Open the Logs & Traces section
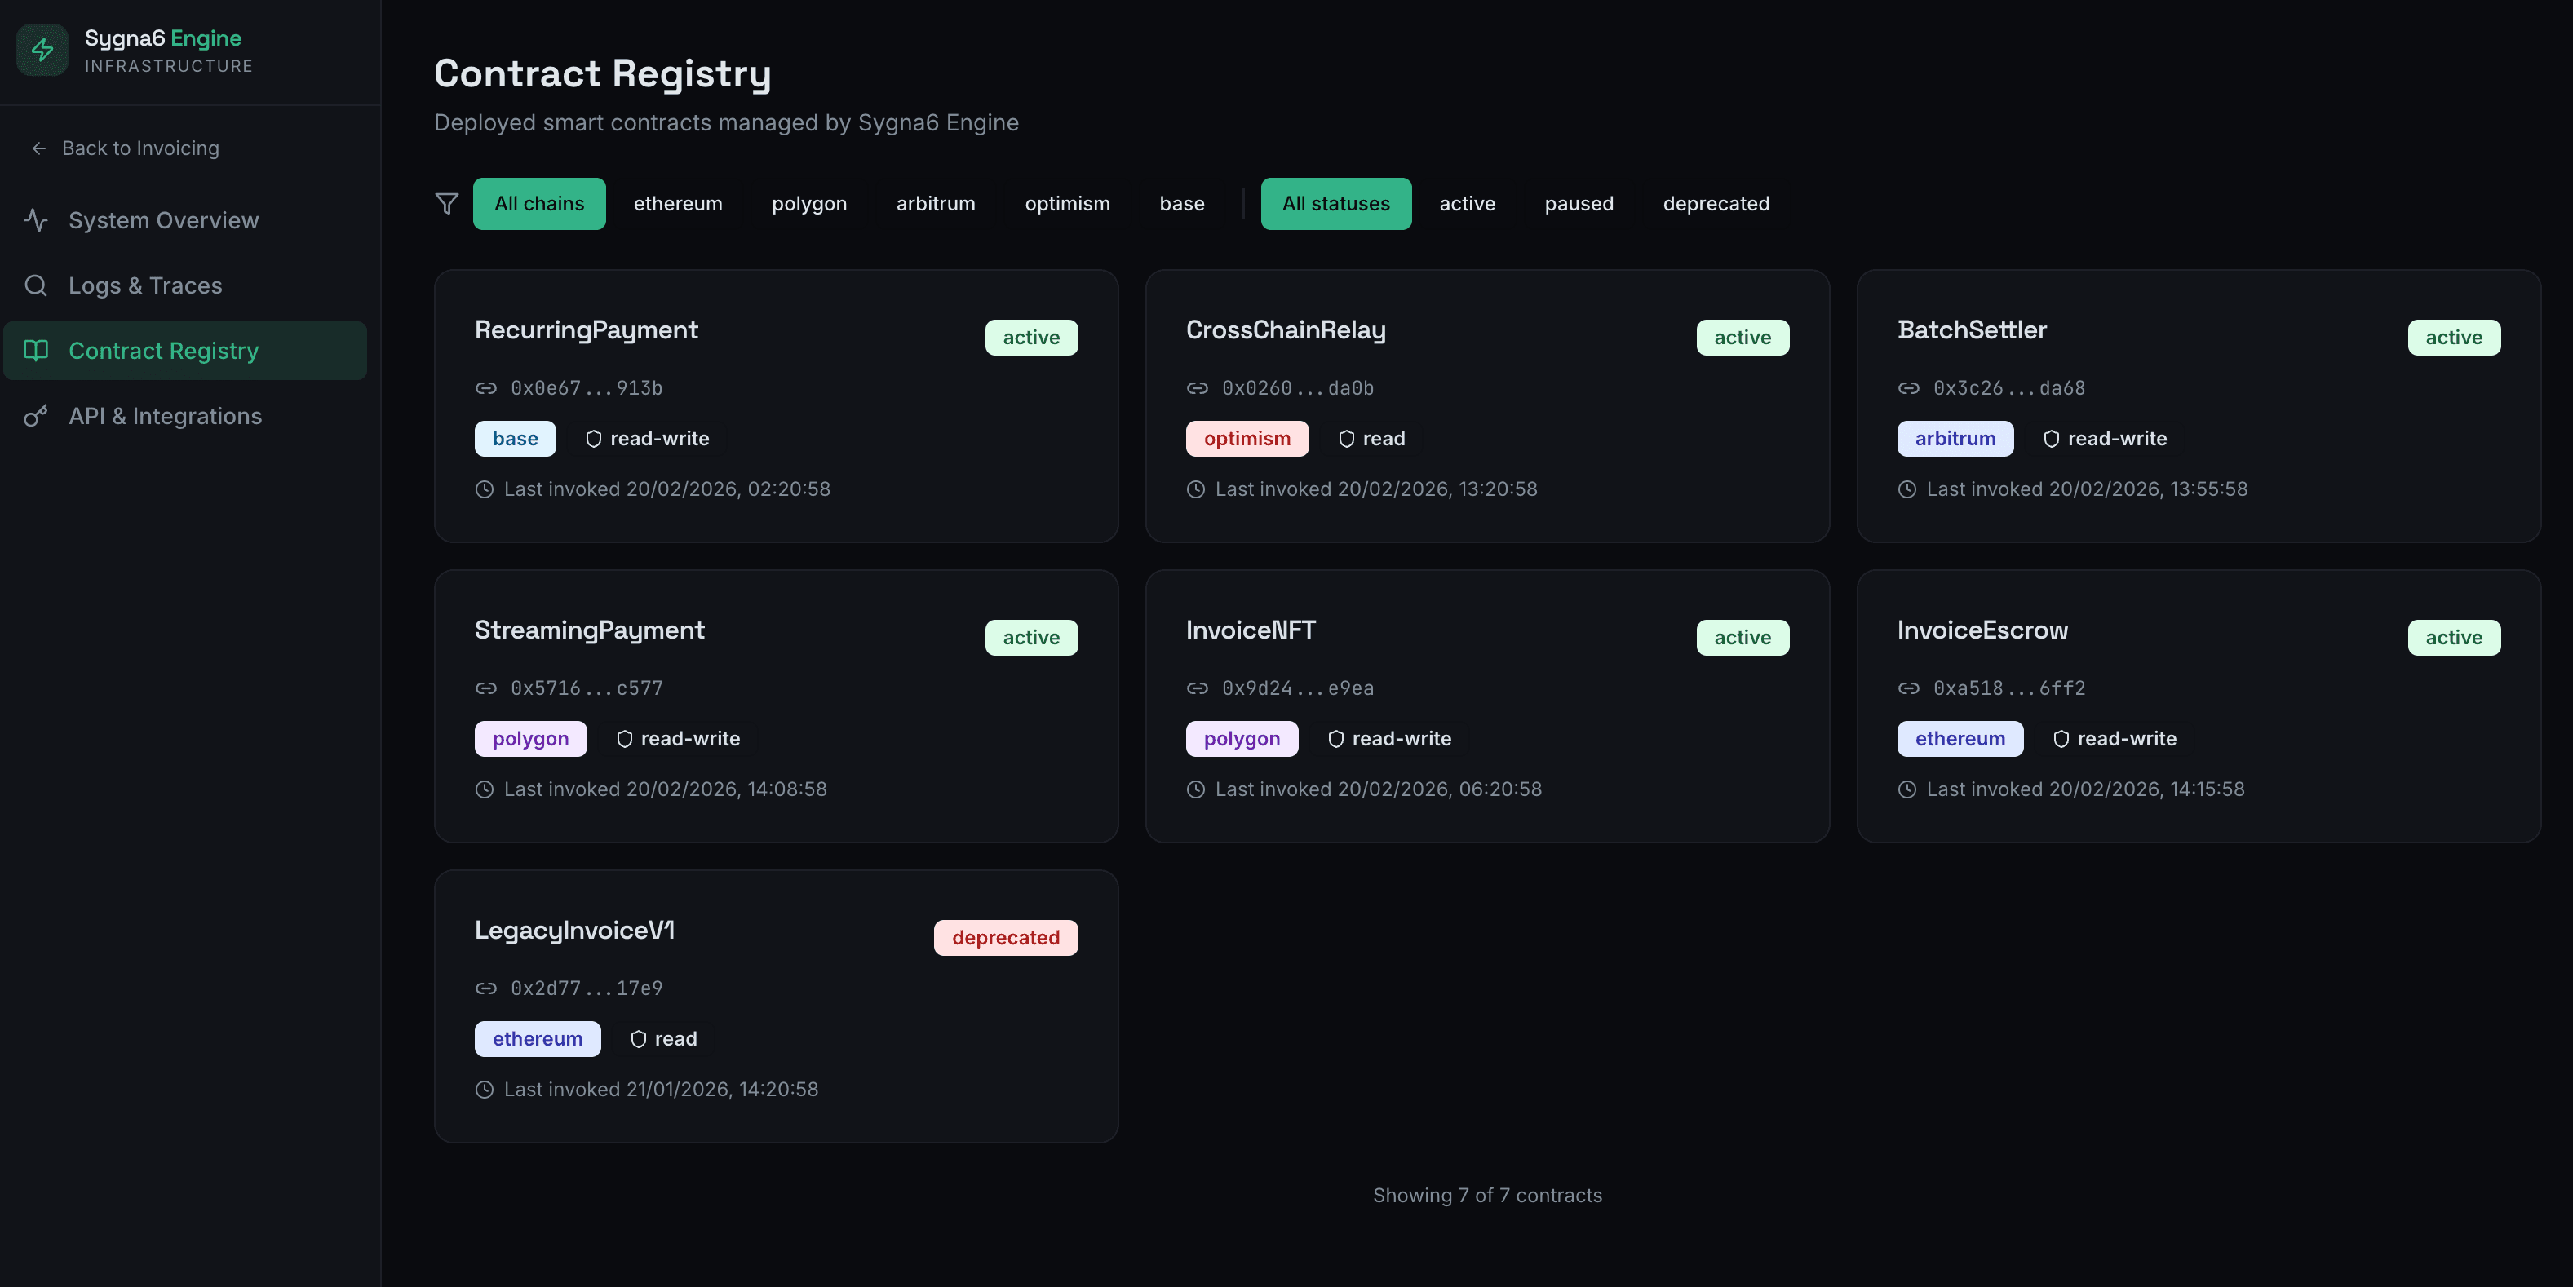The image size is (2573, 1287). pyautogui.click(x=146, y=285)
